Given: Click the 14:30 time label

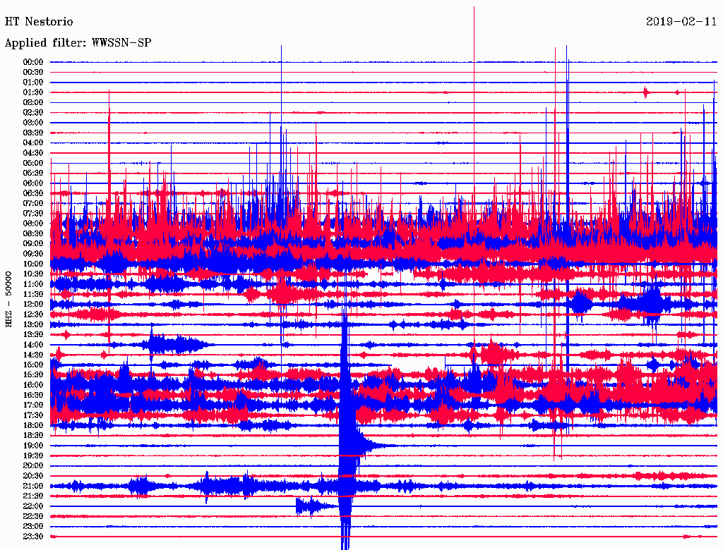Looking at the screenshot, I should click(x=33, y=355).
